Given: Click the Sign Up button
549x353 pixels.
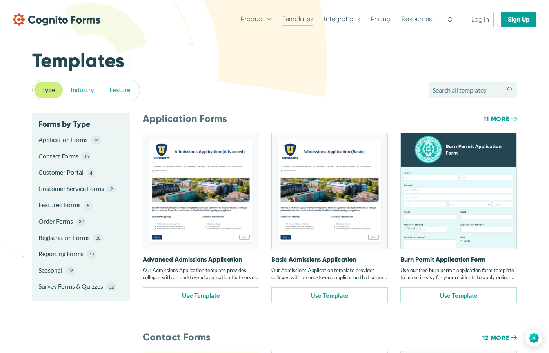Looking at the screenshot, I should (519, 20).
